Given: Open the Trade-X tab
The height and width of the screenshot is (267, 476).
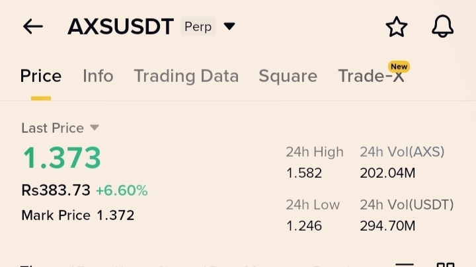Looking at the screenshot, I should (x=370, y=77).
